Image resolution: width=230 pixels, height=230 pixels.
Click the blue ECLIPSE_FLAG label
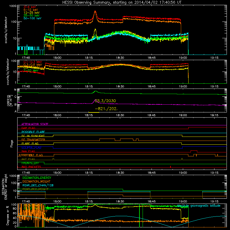click(x=31, y=147)
